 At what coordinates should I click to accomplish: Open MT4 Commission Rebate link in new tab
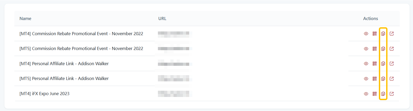pyautogui.click(x=392, y=34)
